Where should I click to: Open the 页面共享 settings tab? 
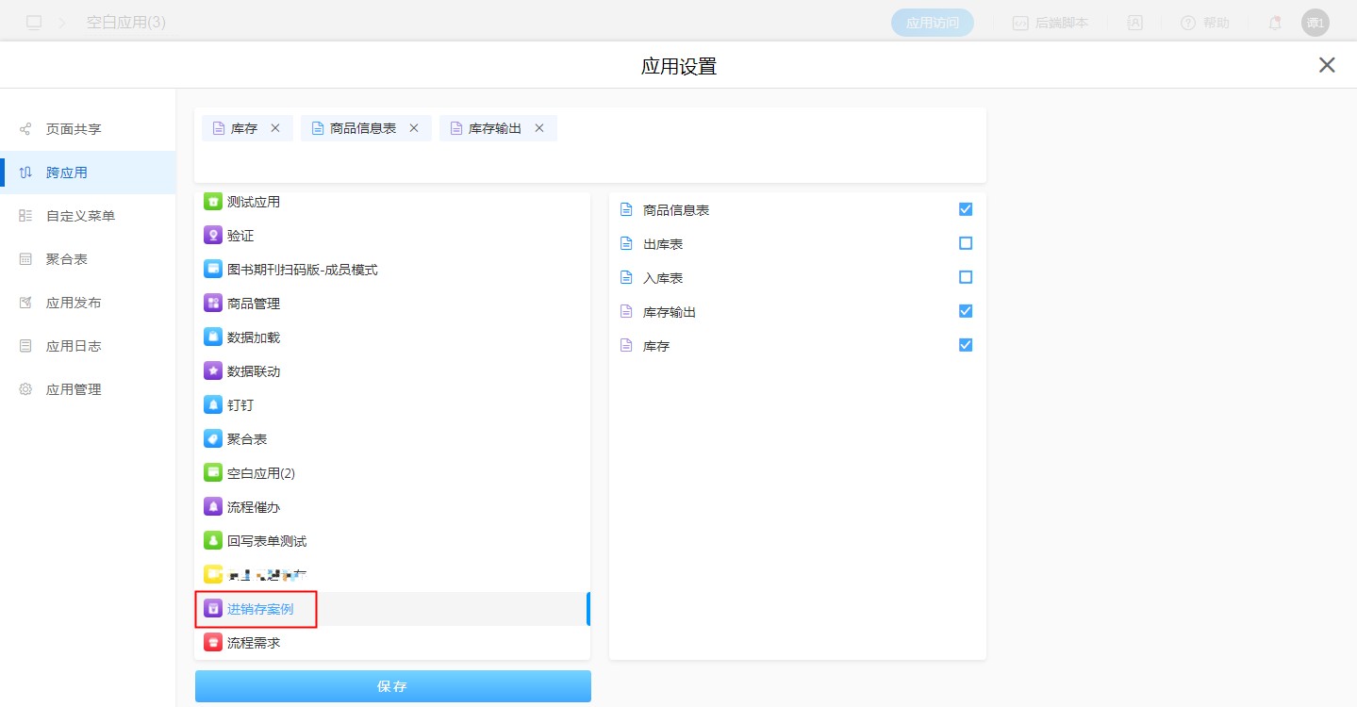coord(74,129)
